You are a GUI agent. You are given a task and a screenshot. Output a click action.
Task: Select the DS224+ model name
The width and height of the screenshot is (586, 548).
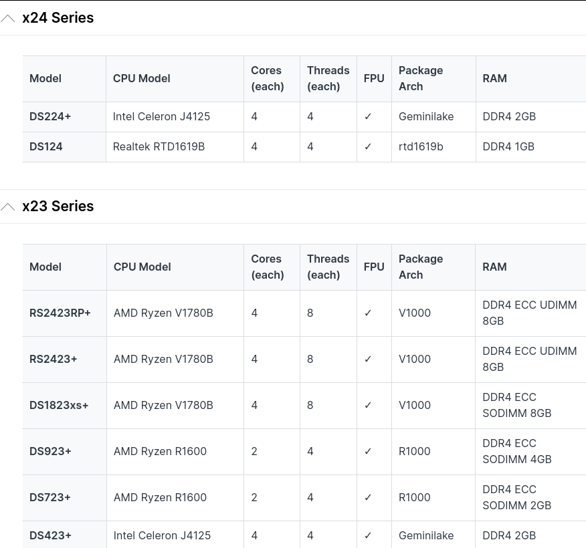(x=50, y=117)
